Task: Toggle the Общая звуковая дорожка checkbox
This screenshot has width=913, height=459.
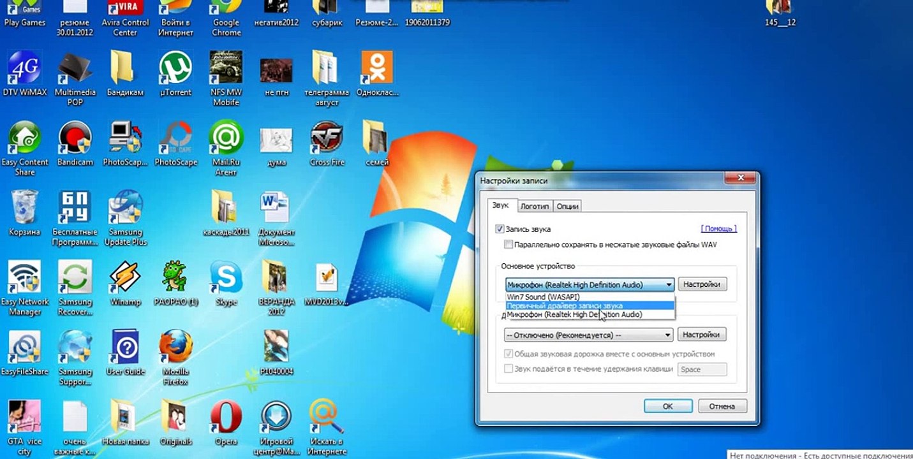Action: 508,354
